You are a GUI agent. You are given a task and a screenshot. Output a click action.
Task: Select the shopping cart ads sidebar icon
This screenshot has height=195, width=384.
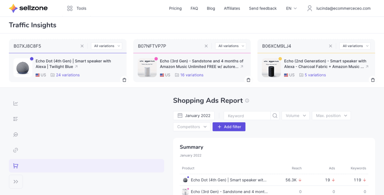coord(16,166)
